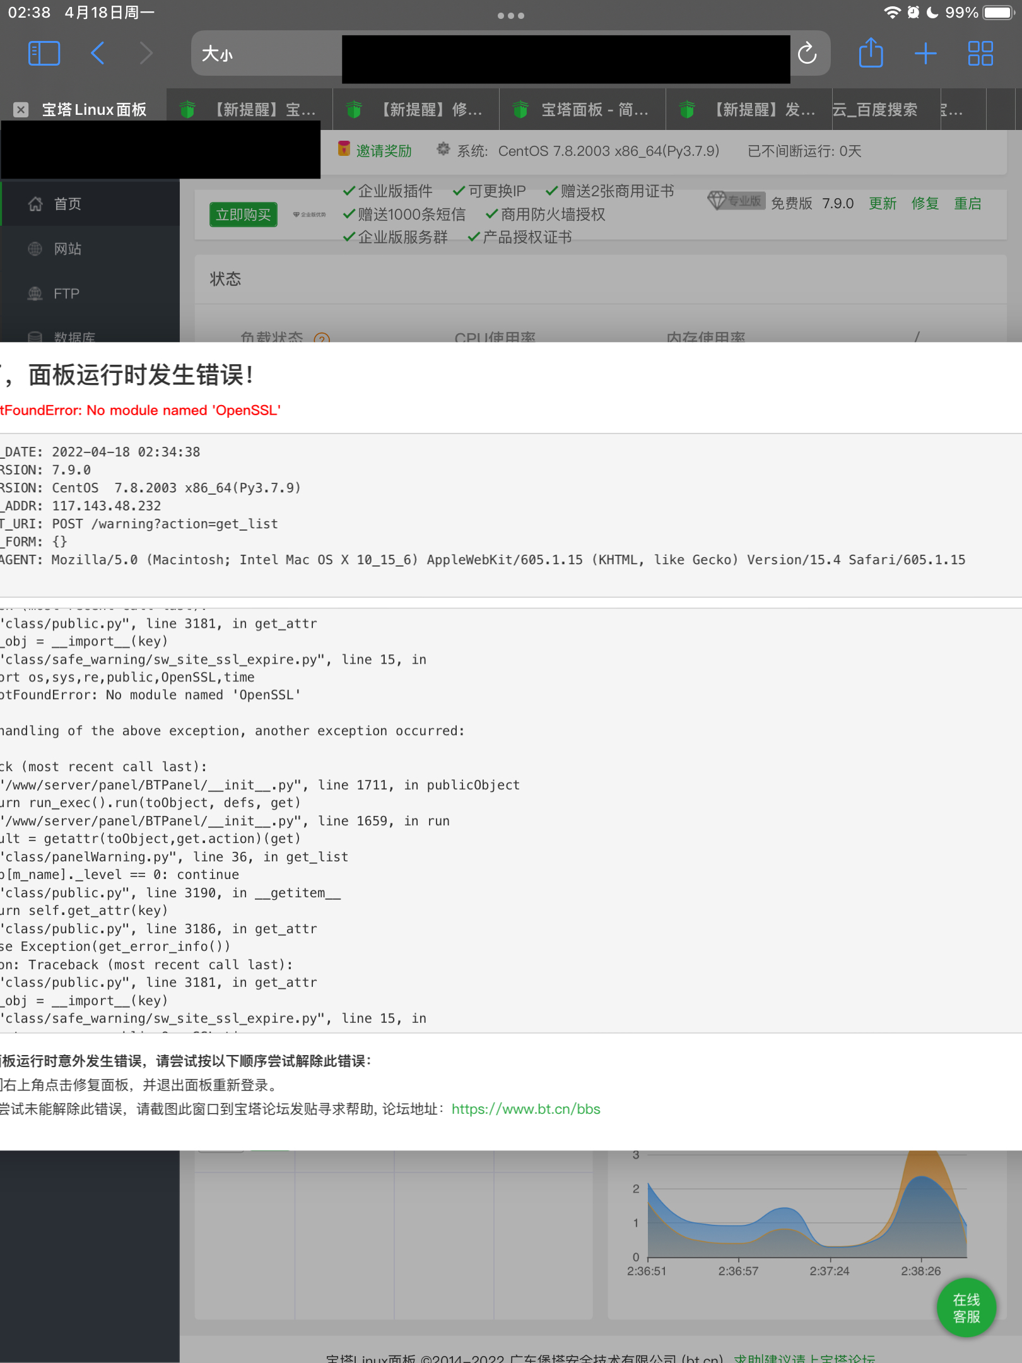Click the 已不间断运行: 0天 text
Screen dimensions: 1022x1363
coord(804,151)
